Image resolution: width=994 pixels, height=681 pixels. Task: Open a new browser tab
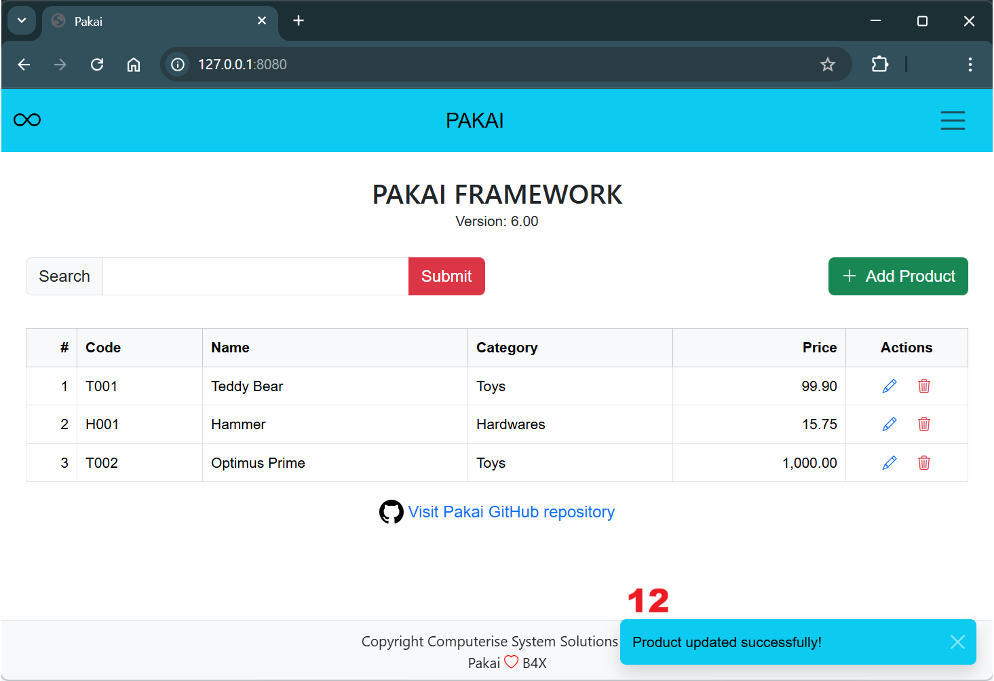coord(299,21)
